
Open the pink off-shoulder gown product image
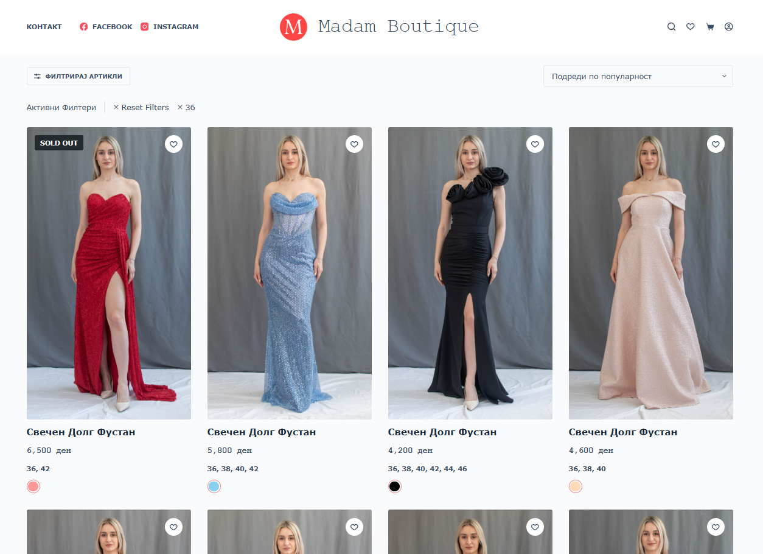point(651,273)
